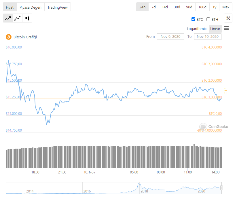237x202 pixels.
Task: Open the From date field picker
Action: (x=170, y=37)
